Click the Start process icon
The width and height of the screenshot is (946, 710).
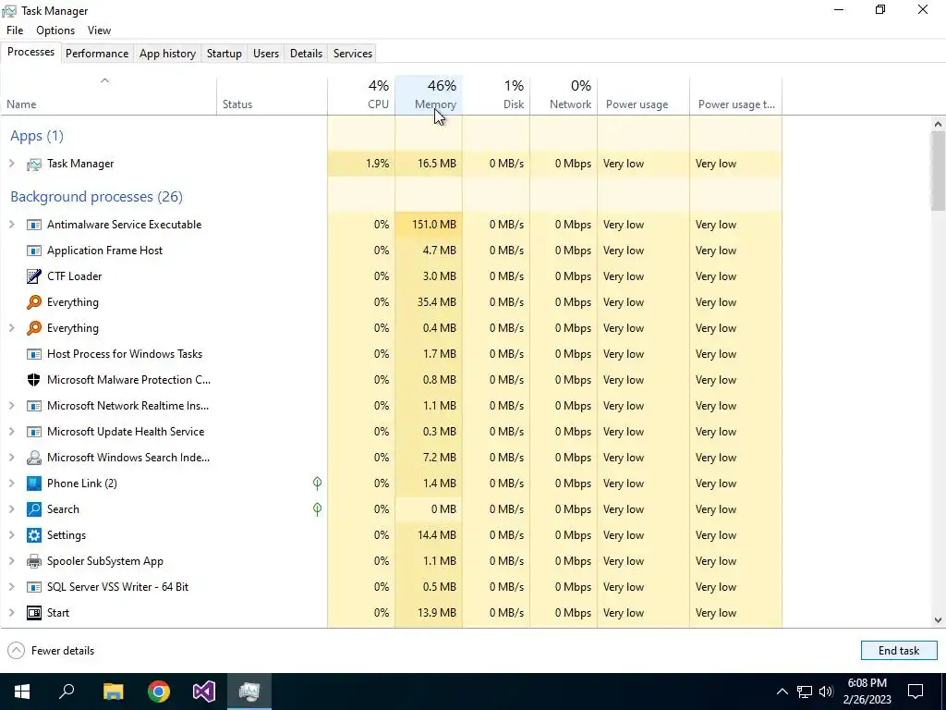[34, 613]
